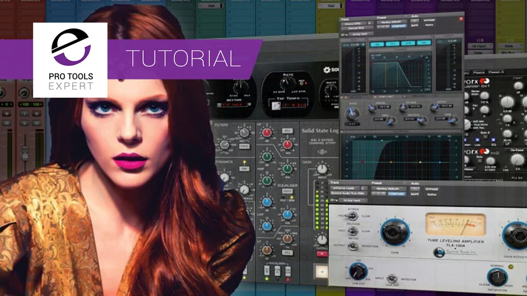Select the first cyan EQ tab in Channel Strip
The image size is (527, 296).
click(377, 44)
